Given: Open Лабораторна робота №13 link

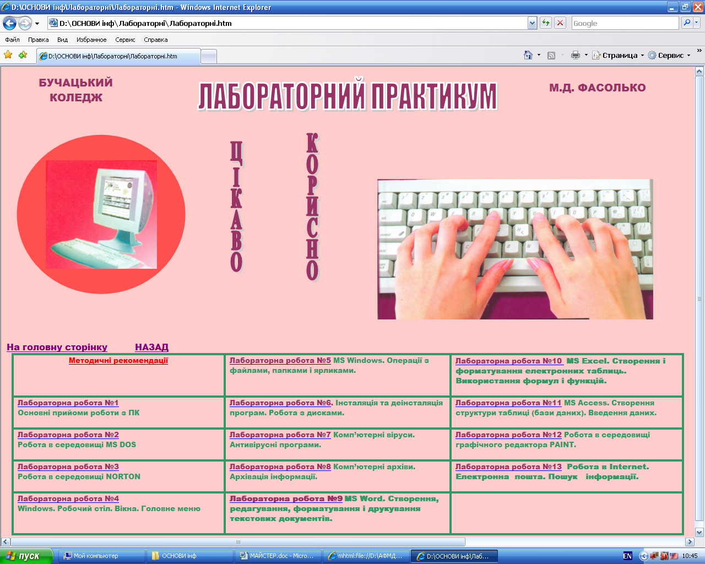Looking at the screenshot, I should pyautogui.click(x=508, y=467).
